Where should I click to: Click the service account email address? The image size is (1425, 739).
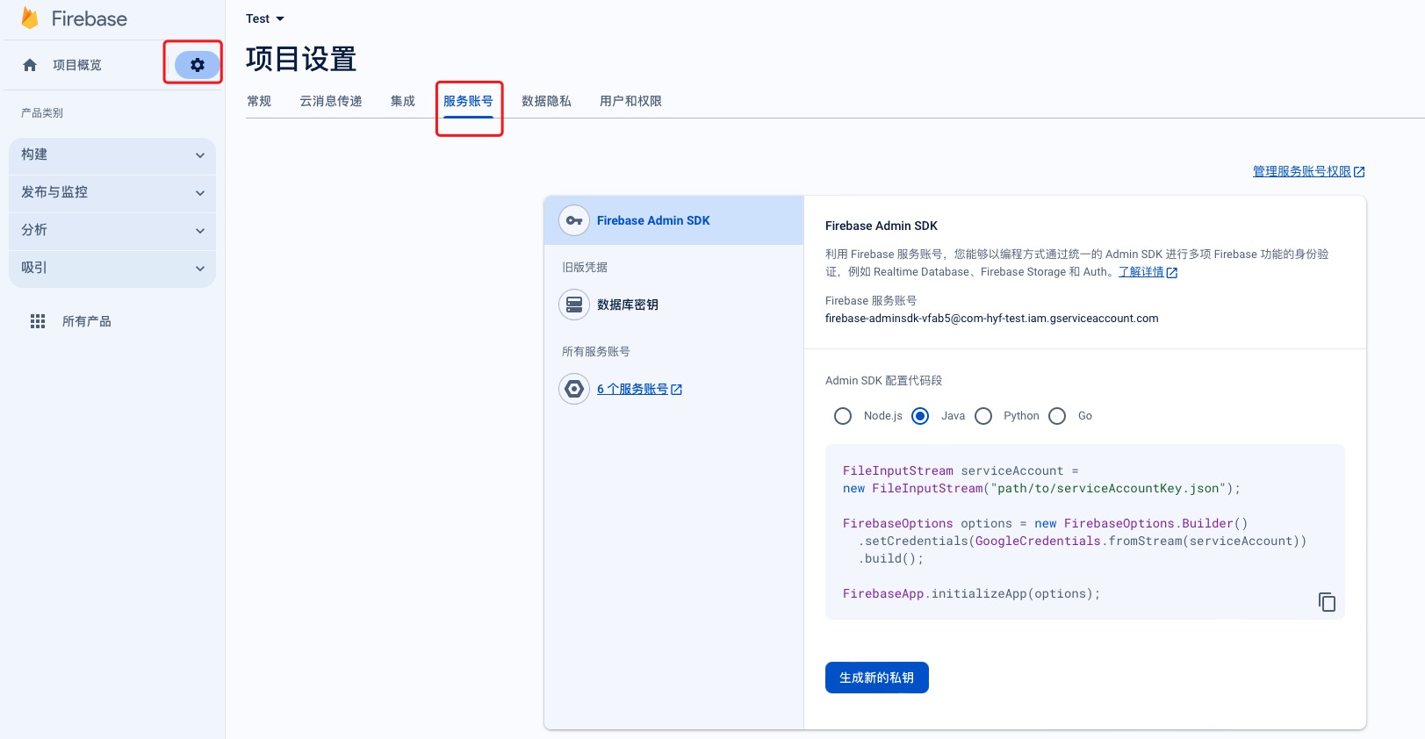(992, 319)
